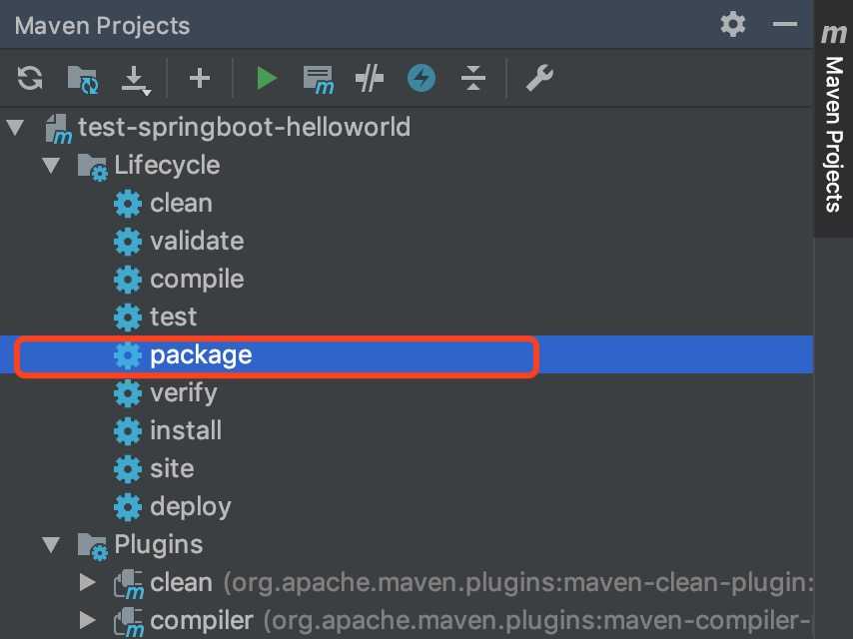853x639 pixels.
Task: Click the maven-clean-plugin description text
Action: click(x=517, y=583)
